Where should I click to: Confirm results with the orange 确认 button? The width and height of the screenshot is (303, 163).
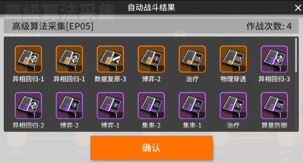[151, 148]
